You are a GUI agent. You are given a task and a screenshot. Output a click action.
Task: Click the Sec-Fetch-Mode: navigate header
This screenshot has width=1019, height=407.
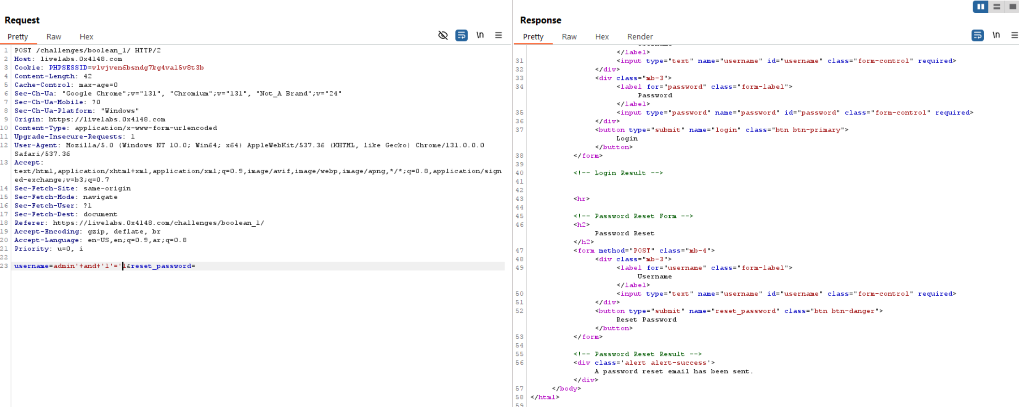(x=66, y=197)
